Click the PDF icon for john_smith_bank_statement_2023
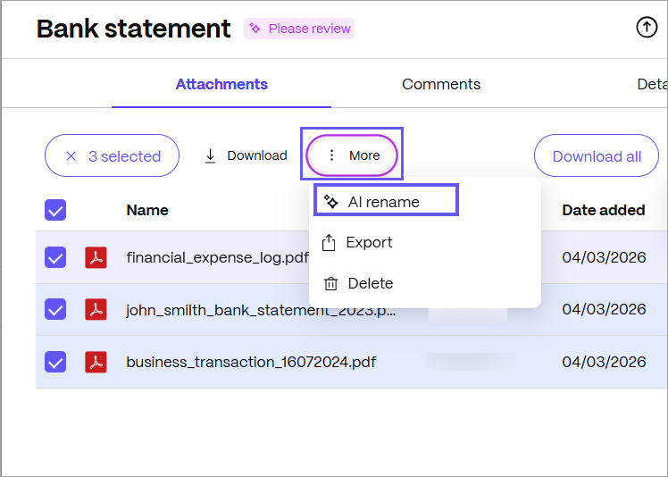This screenshot has height=477, width=668. (96, 310)
